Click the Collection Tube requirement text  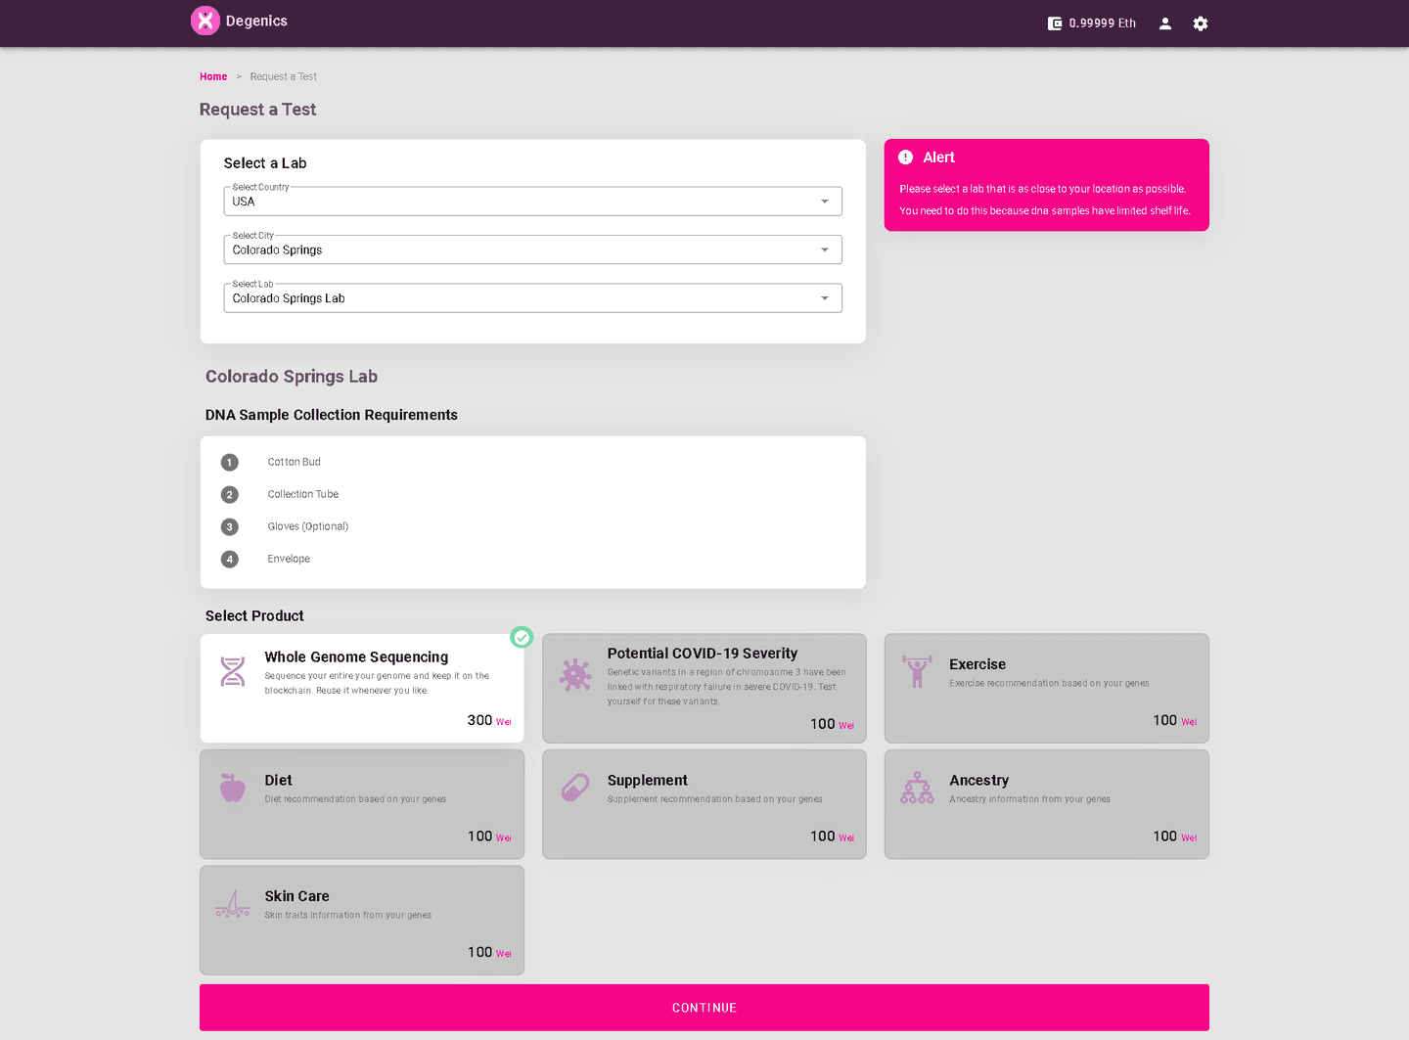click(x=303, y=494)
